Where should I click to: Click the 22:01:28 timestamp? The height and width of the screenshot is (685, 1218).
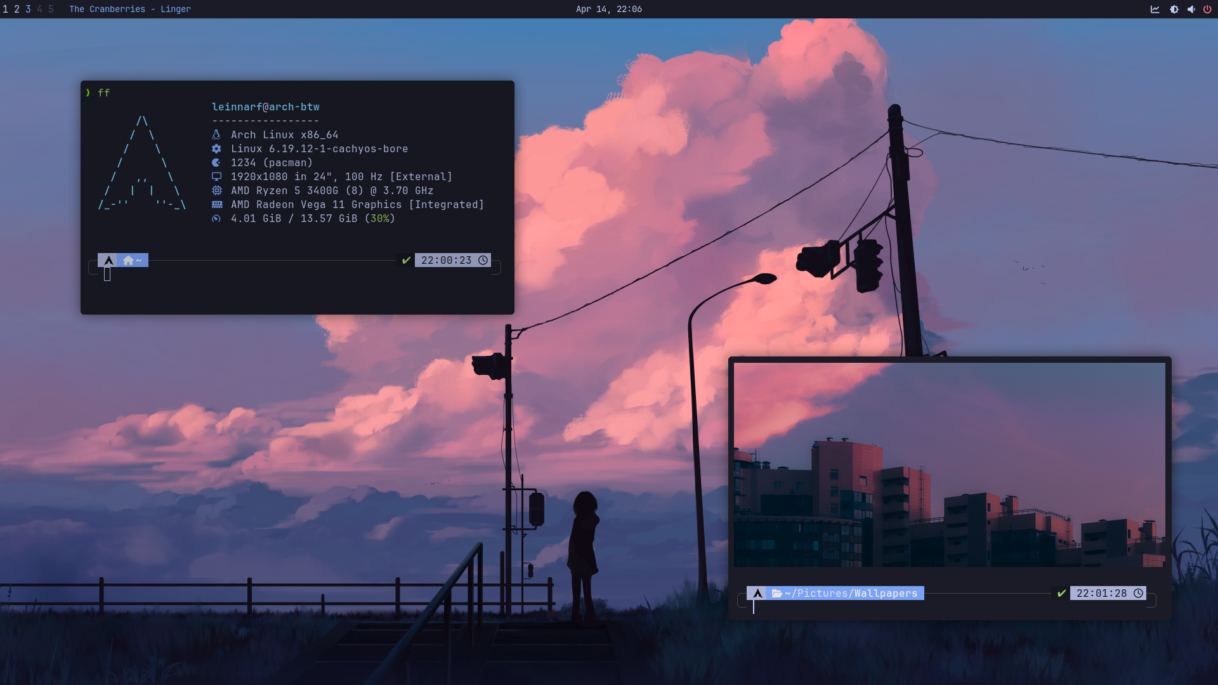point(1102,593)
